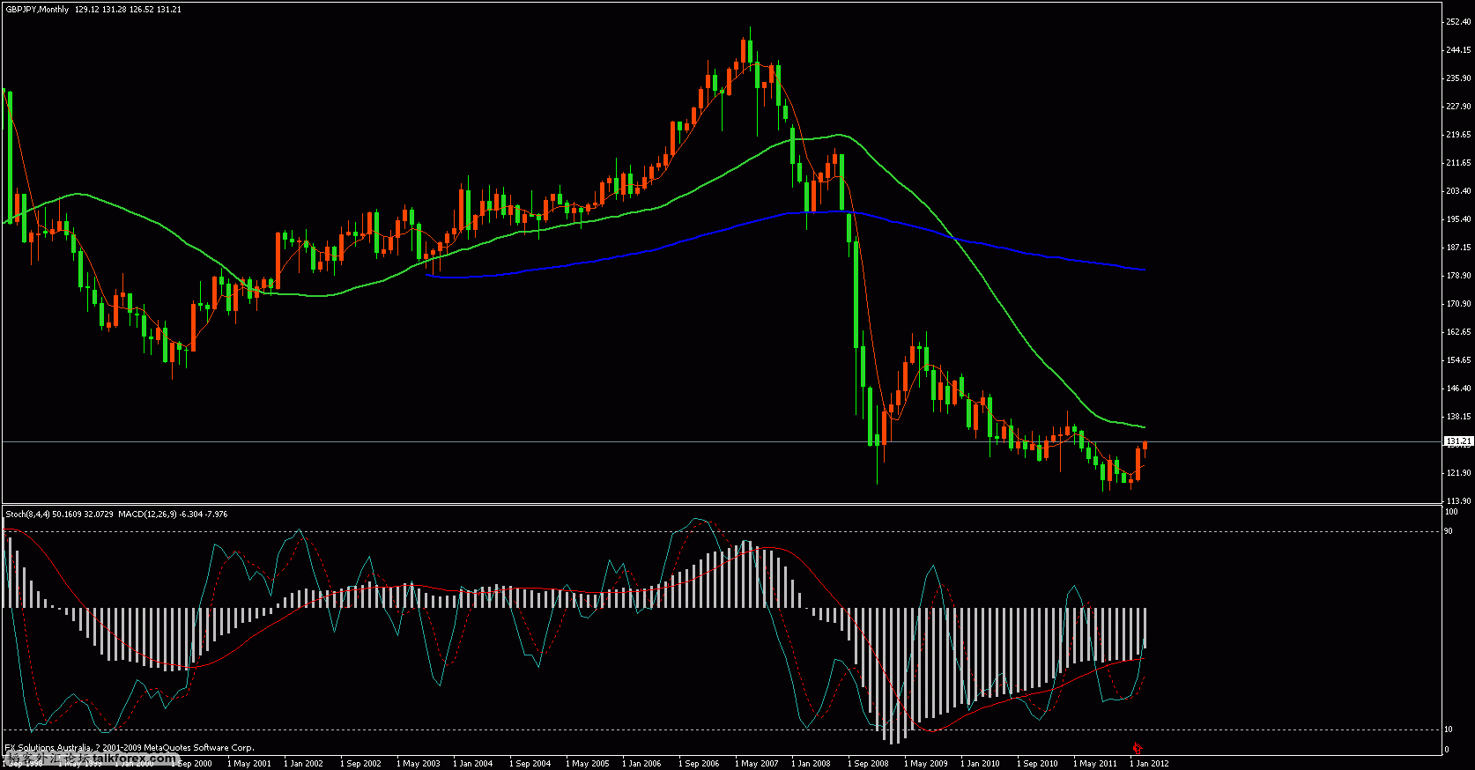
Task: Click the 1 Jan 2008 date label
Action: click(x=811, y=764)
